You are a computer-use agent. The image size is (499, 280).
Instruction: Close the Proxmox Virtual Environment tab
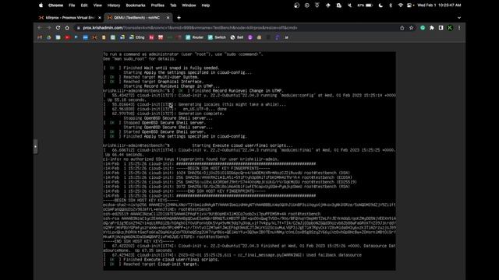click(100, 18)
